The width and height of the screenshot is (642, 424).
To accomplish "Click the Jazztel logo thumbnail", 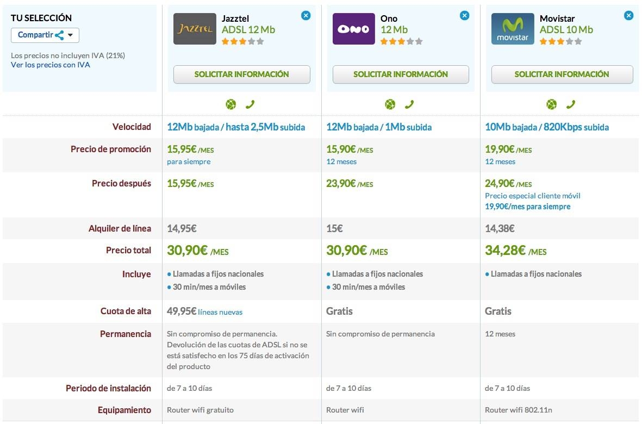I will [195, 29].
